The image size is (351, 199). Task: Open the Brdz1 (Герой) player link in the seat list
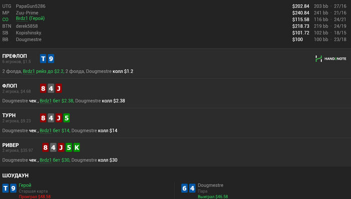(30, 18)
